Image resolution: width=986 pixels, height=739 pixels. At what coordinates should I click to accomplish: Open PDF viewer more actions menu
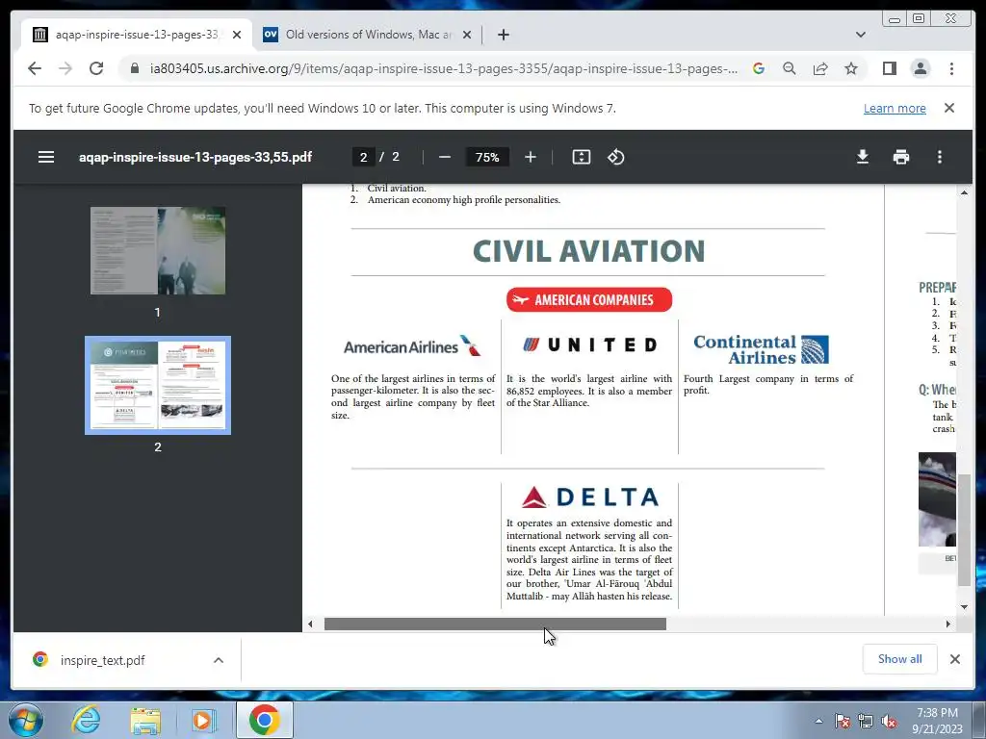[940, 157]
